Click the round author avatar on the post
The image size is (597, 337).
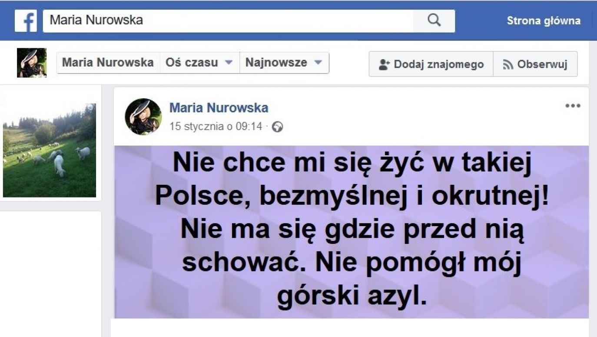[x=143, y=117]
